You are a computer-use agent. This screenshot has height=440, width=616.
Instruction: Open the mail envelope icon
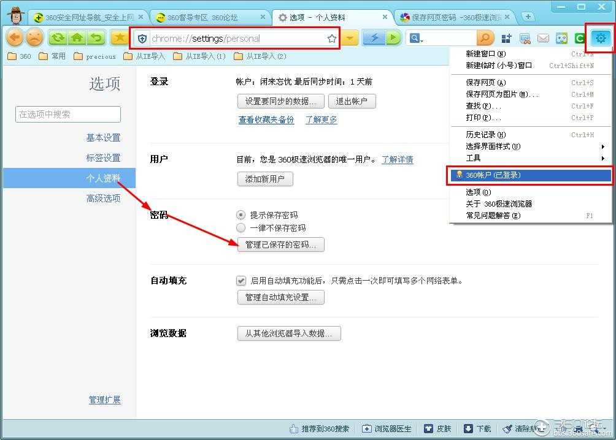544,39
